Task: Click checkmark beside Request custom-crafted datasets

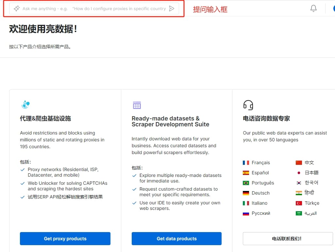Action: 134,189
